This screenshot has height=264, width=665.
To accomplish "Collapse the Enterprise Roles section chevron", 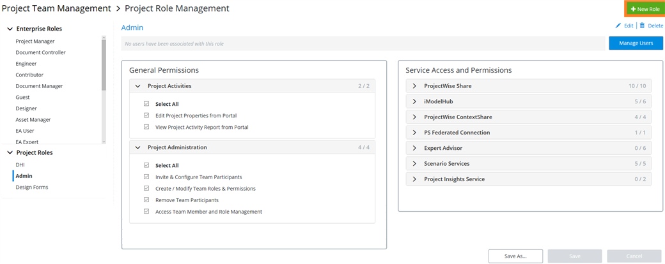I will 10,29.
